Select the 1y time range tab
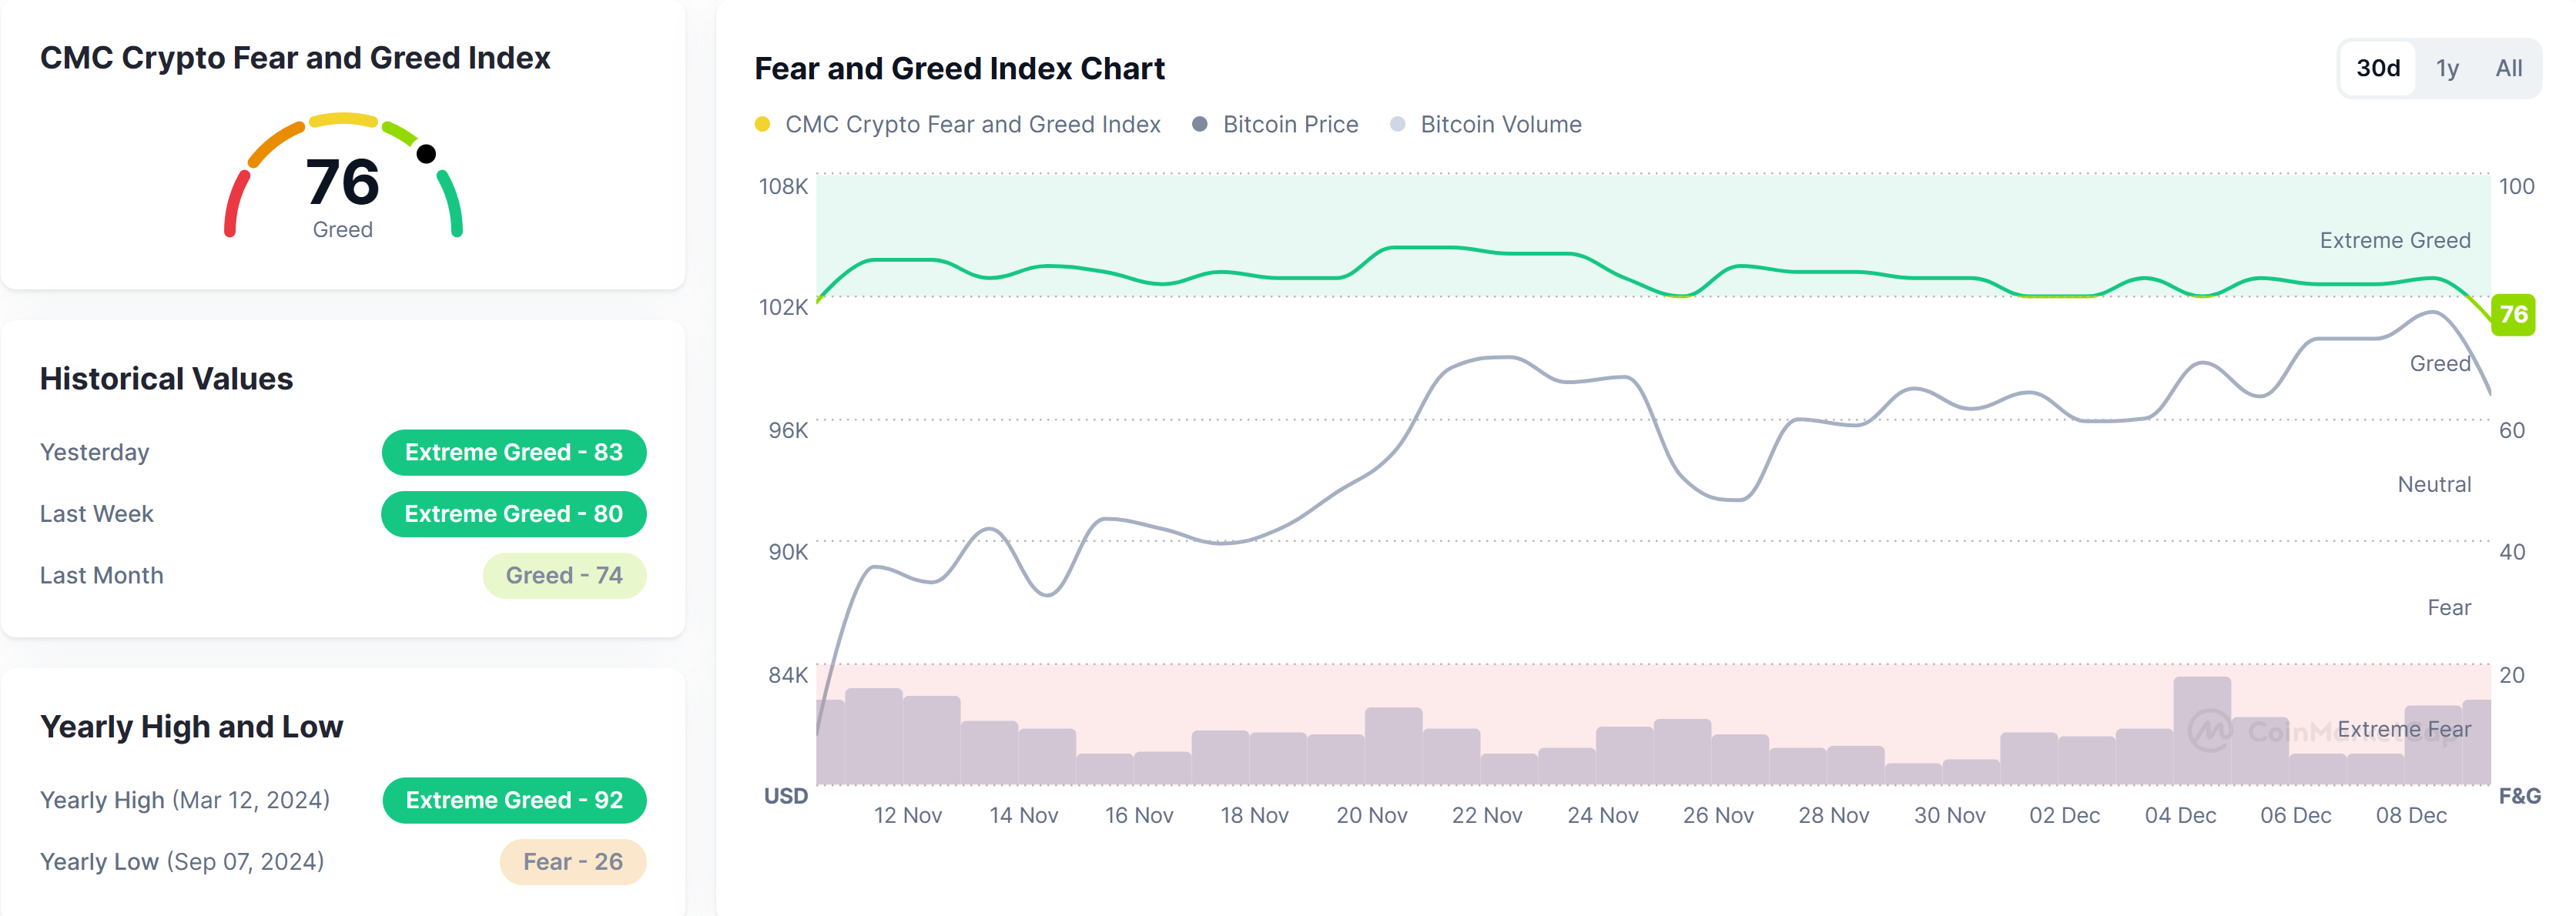 tap(2446, 68)
